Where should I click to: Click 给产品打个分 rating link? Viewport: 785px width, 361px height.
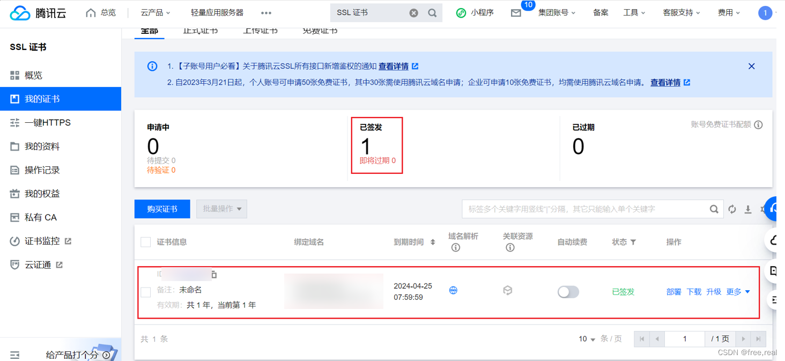click(77, 355)
